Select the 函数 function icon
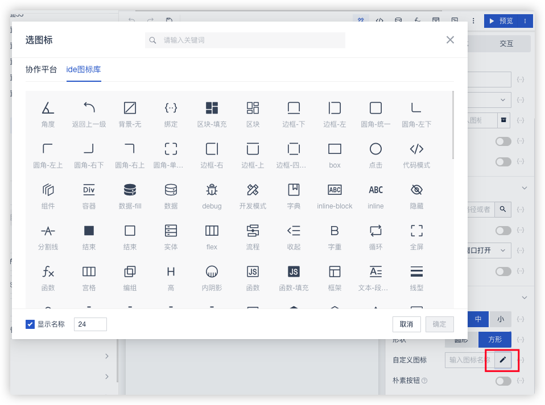This screenshot has width=545, height=405. pyautogui.click(x=48, y=272)
